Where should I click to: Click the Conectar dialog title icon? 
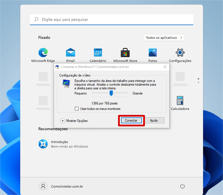[x=57, y=67]
